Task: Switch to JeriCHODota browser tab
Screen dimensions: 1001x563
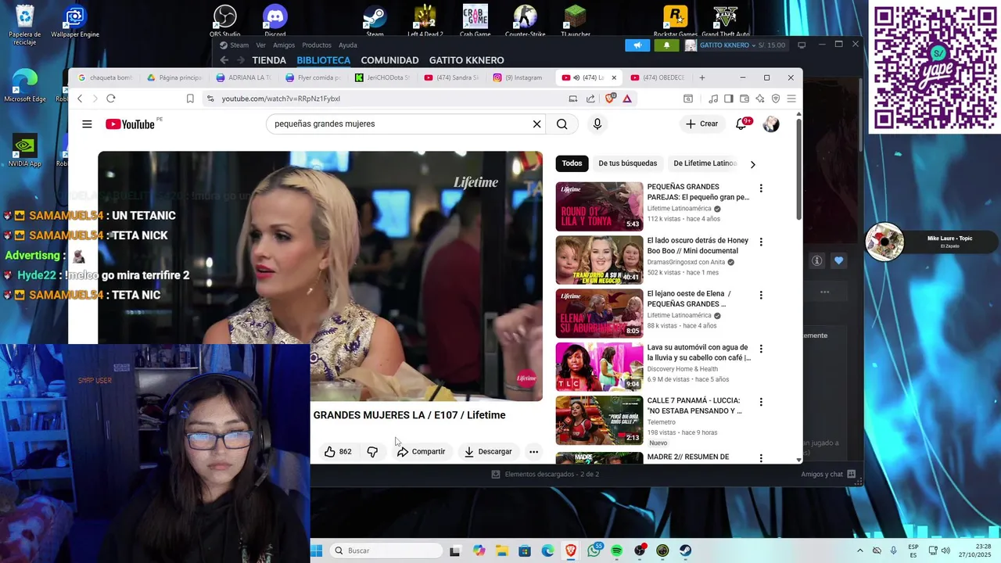Action: pos(382,77)
